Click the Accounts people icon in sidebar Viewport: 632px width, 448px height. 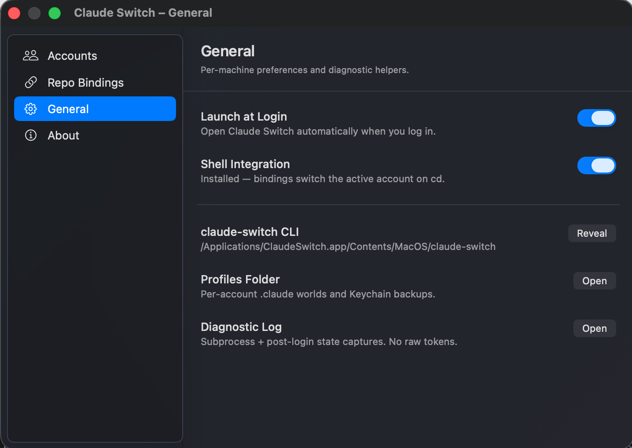point(31,56)
